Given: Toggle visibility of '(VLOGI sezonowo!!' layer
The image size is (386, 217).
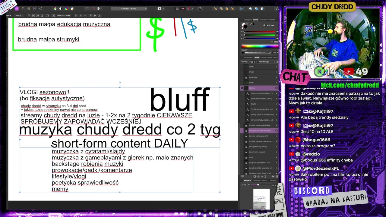Looking at the screenshot, I should coord(277,109).
